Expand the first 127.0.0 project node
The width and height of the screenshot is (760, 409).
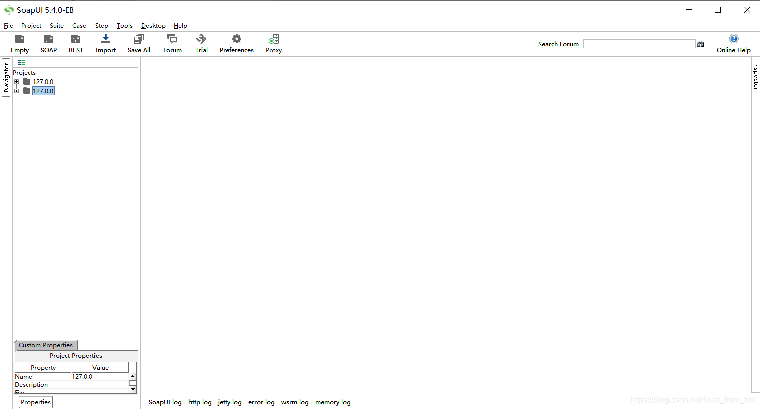17,82
